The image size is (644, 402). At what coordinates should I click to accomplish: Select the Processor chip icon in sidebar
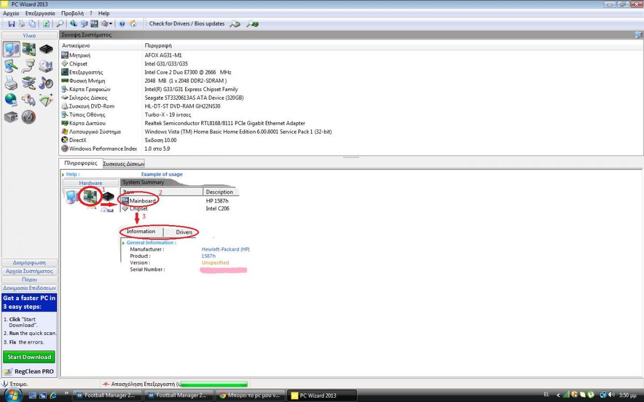pyautogui.click(x=46, y=49)
